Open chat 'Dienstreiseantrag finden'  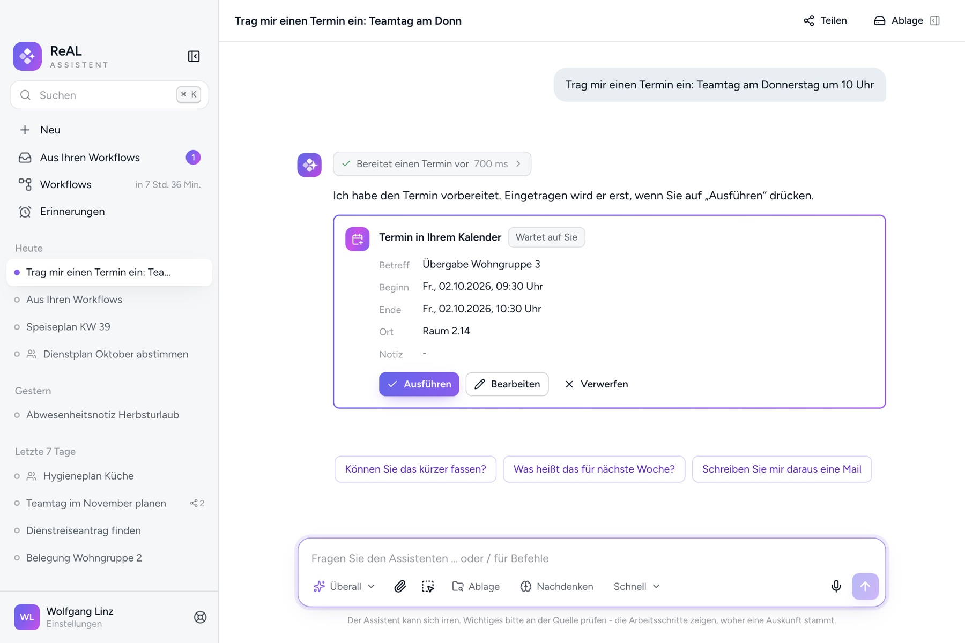point(109,530)
